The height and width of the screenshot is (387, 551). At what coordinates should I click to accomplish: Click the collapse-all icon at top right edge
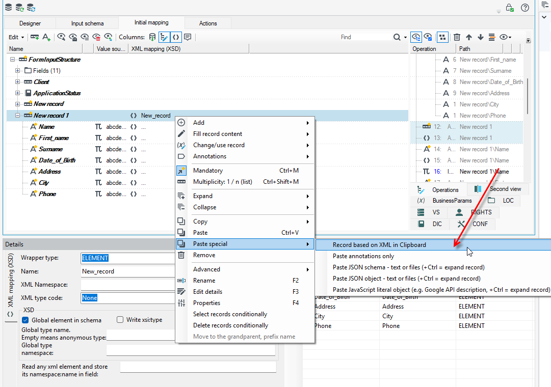pyautogui.click(x=545, y=5)
